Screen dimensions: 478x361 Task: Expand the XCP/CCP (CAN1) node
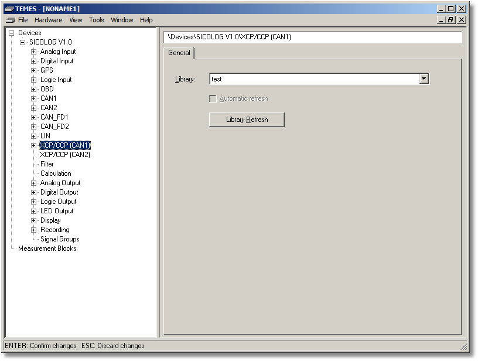34,145
